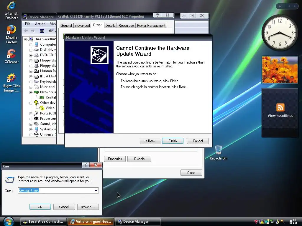Click the Disable button

coord(139,159)
